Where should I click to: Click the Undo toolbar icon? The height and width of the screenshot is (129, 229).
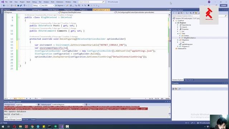(x=24, y=6)
